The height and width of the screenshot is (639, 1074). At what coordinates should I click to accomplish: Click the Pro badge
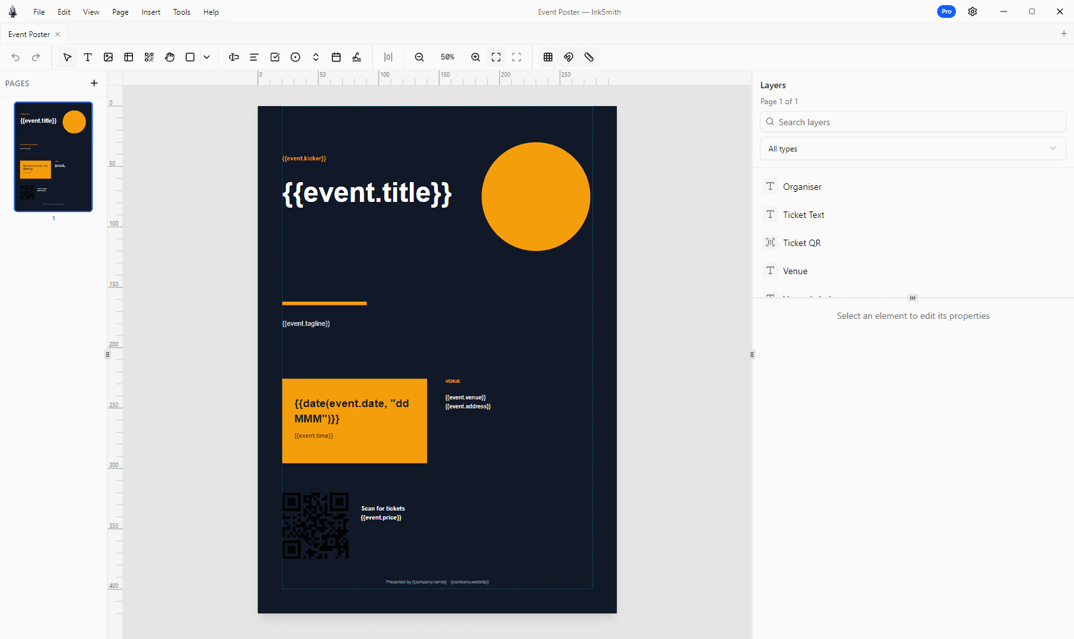[x=946, y=12]
